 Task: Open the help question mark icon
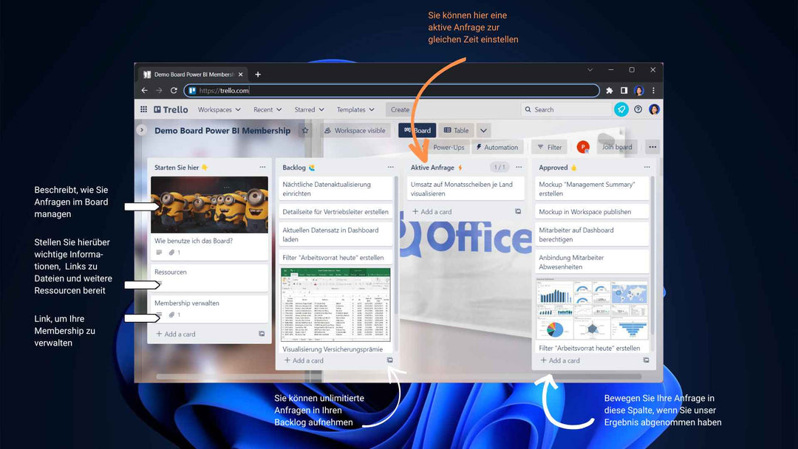coord(638,109)
